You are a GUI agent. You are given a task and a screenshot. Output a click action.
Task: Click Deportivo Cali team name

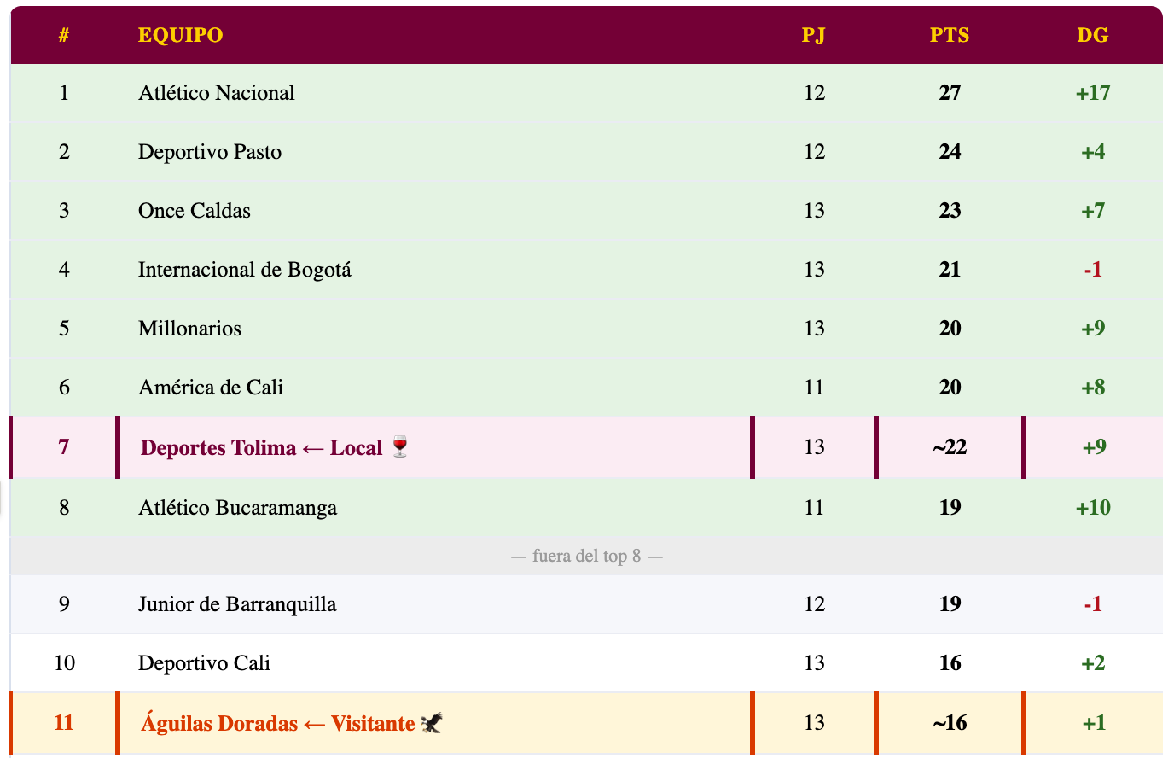click(204, 663)
